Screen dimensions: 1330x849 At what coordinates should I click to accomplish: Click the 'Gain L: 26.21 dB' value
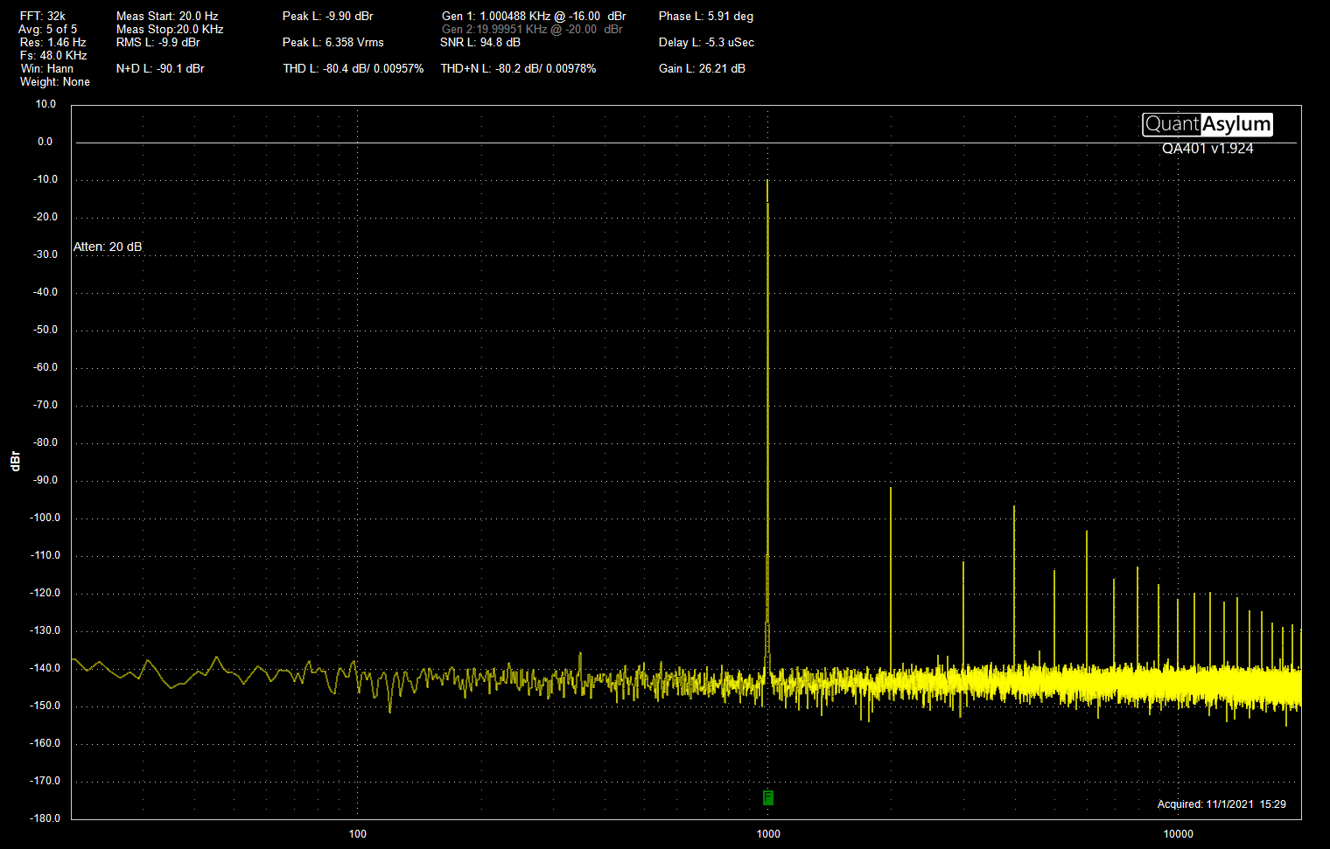(702, 68)
